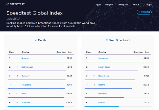Click the 110.52 value for Iceland
The image size is (159, 110).
point(146,85)
